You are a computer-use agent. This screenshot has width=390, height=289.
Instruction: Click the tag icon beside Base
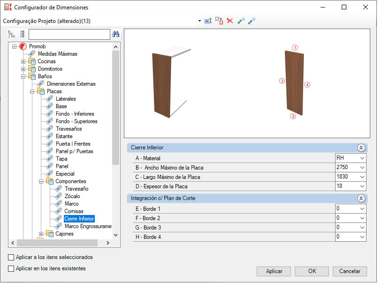coord(50,106)
